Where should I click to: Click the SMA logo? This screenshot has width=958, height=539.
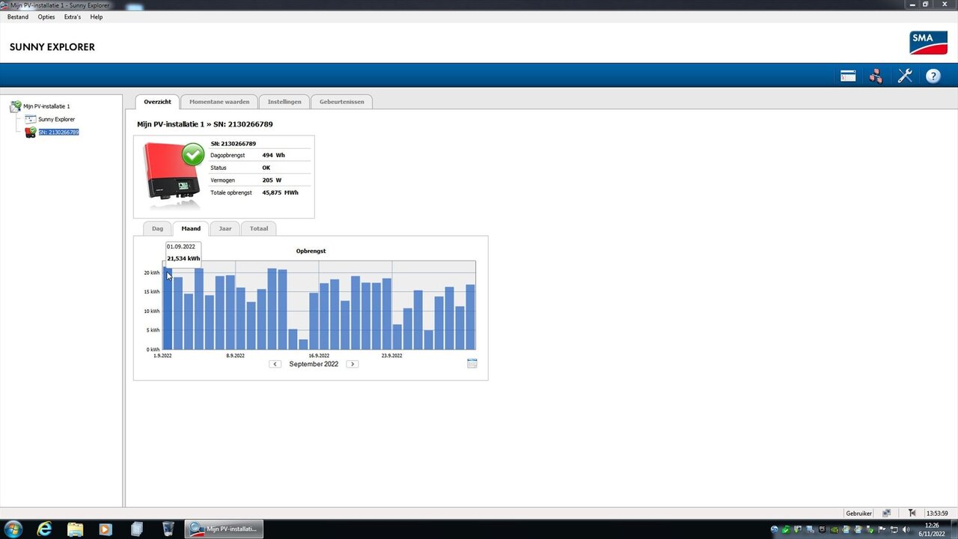928,43
